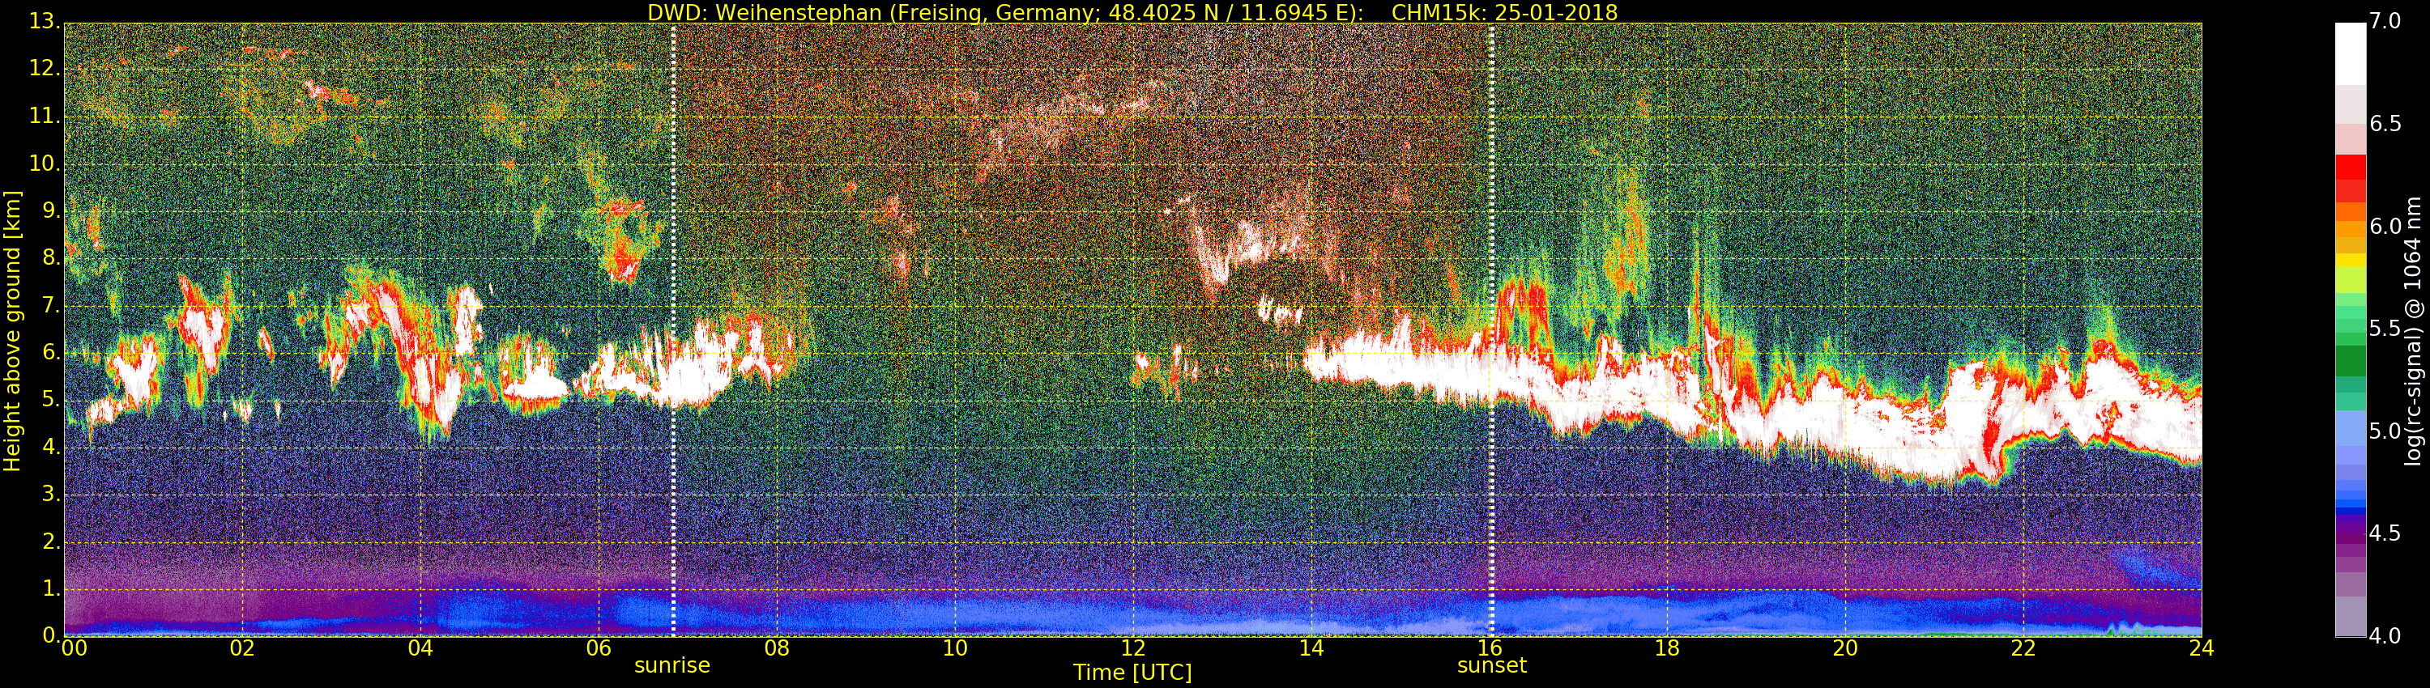Click the dark green segment of the colorbar

[2350, 360]
